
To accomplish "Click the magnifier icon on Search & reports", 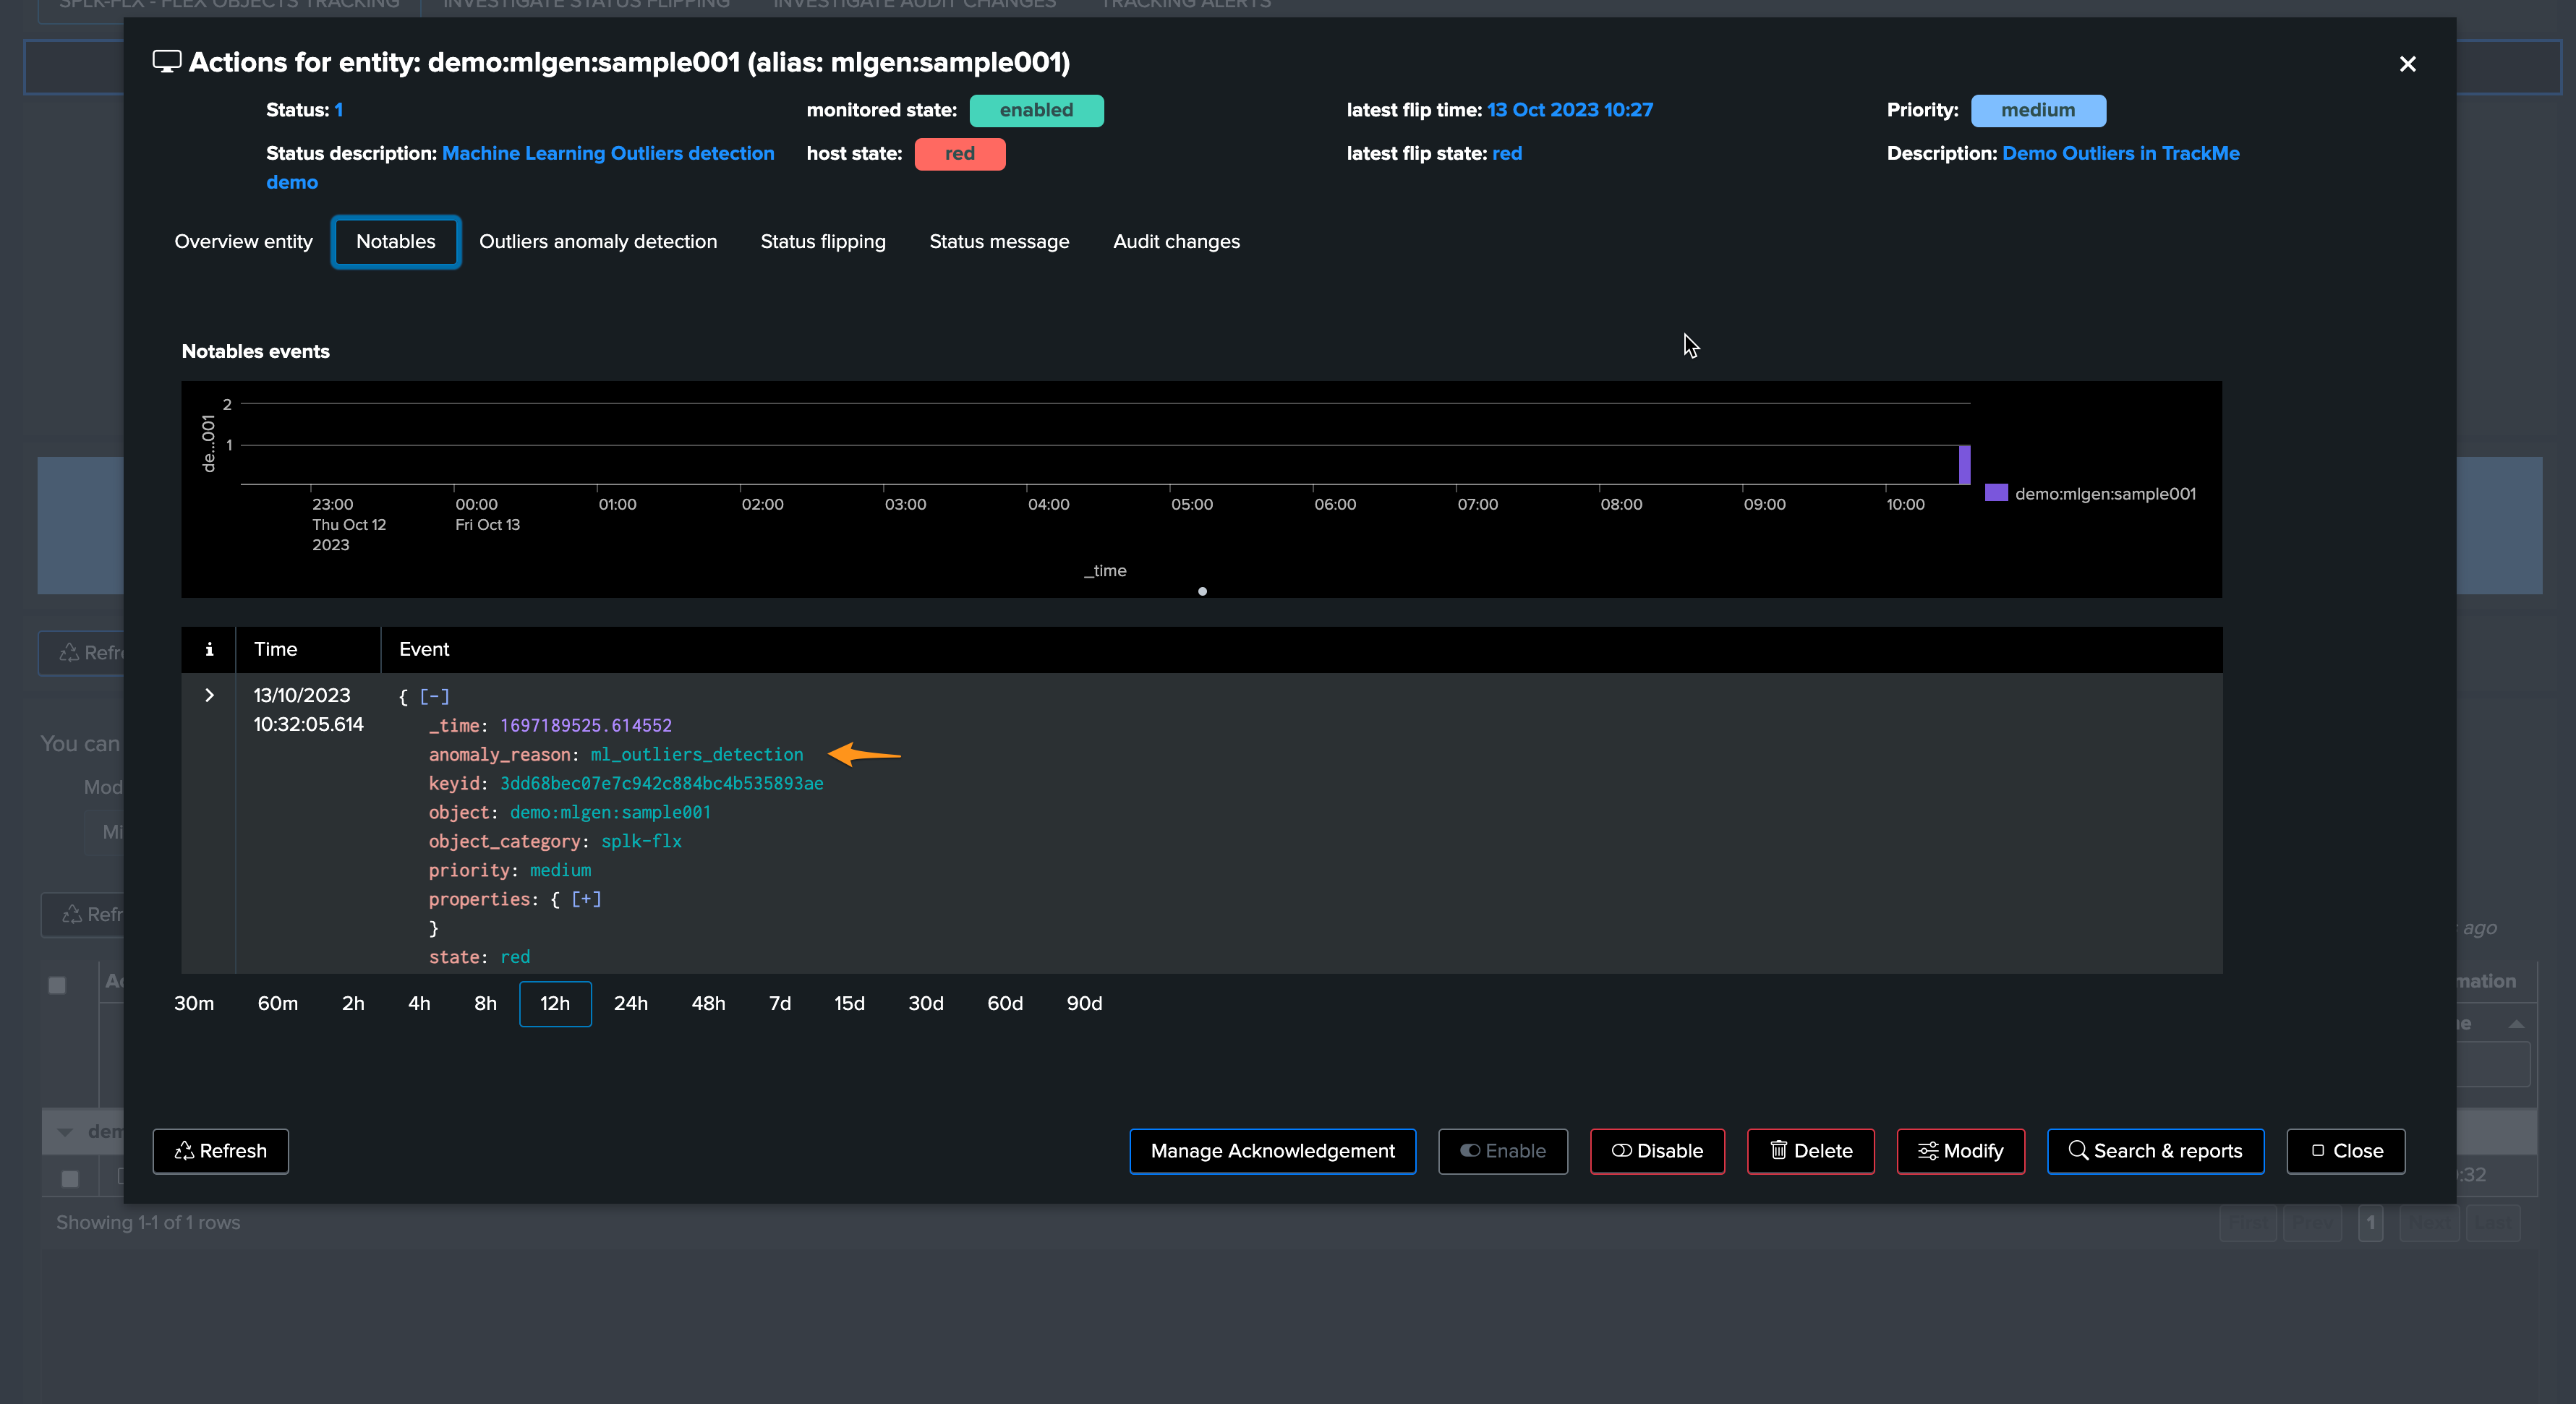I will tap(2078, 1150).
